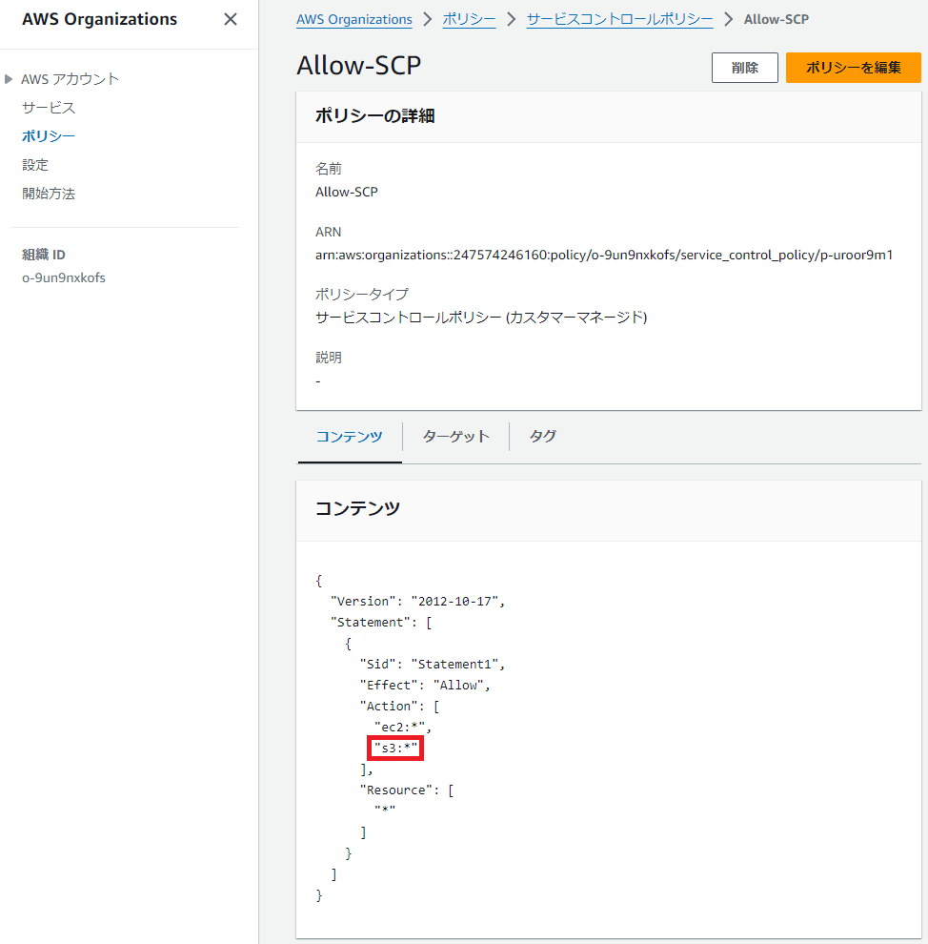The width and height of the screenshot is (928, 944).
Task: Click the "ec2:*" action line
Action: click(x=403, y=727)
